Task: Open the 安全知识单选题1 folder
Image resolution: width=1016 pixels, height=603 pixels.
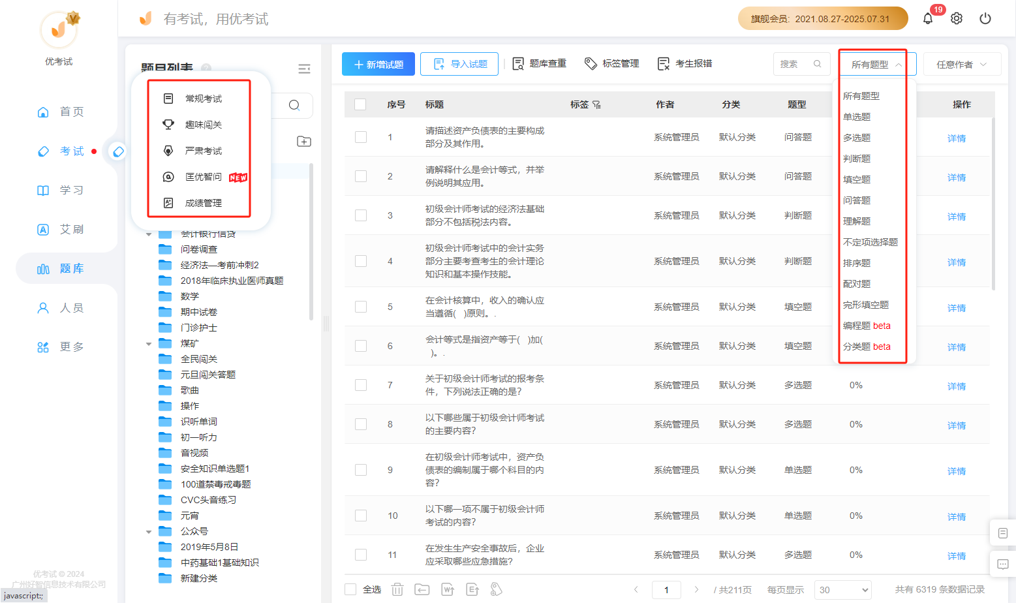Action: [x=215, y=469]
